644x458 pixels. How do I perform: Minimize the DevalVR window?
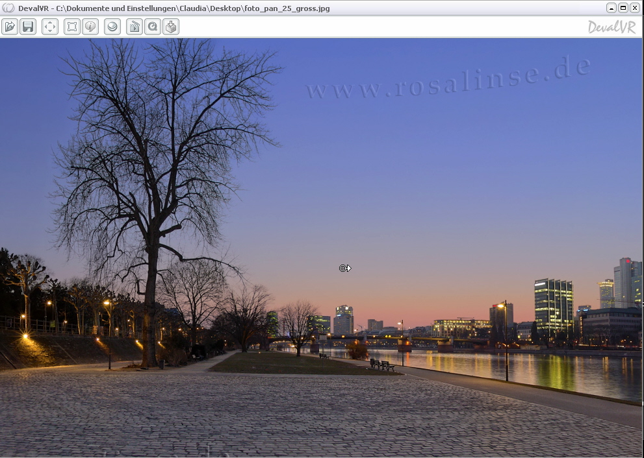(x=612, y=8)
